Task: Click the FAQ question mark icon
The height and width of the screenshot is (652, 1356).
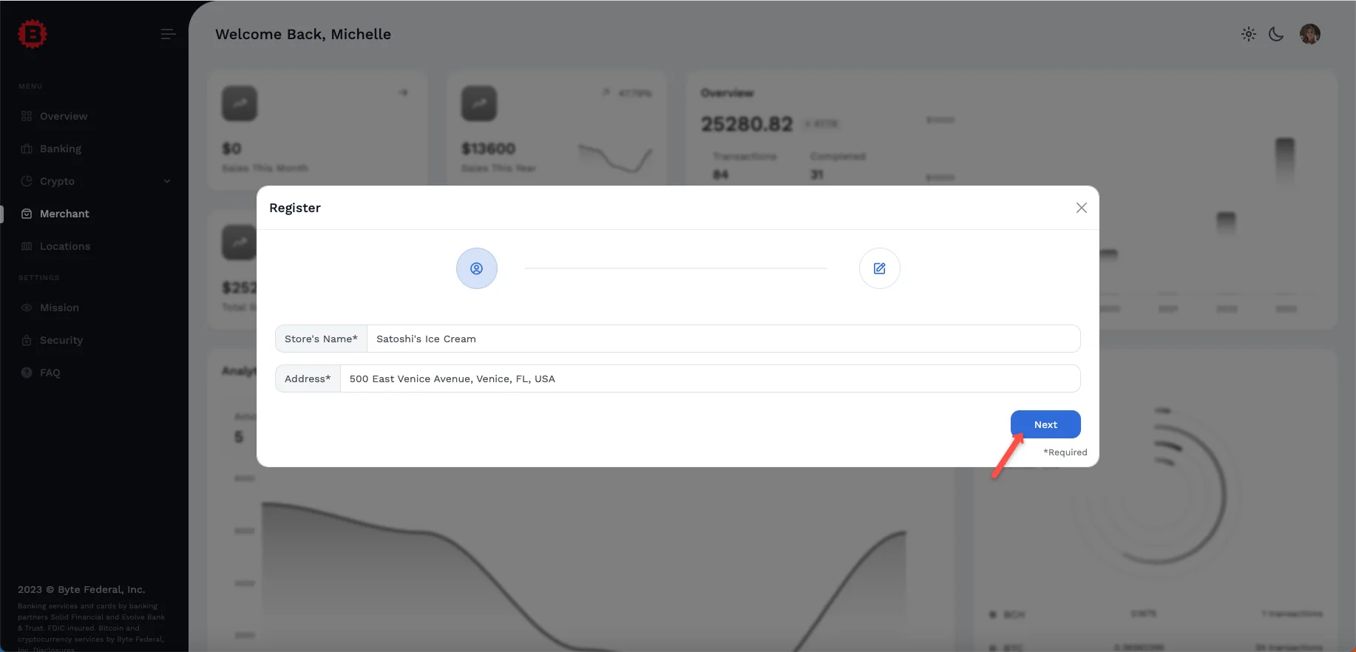Action: (x=27, y=373)
